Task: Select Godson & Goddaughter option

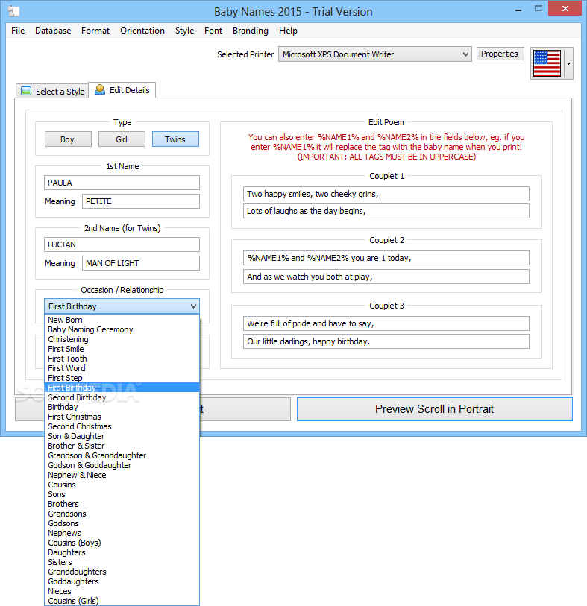Action: 122,465
